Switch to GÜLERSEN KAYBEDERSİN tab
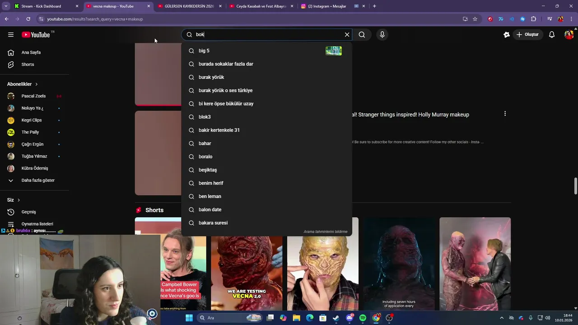The image size is (578, 325). pyautogui.click(x=190, y=6)
